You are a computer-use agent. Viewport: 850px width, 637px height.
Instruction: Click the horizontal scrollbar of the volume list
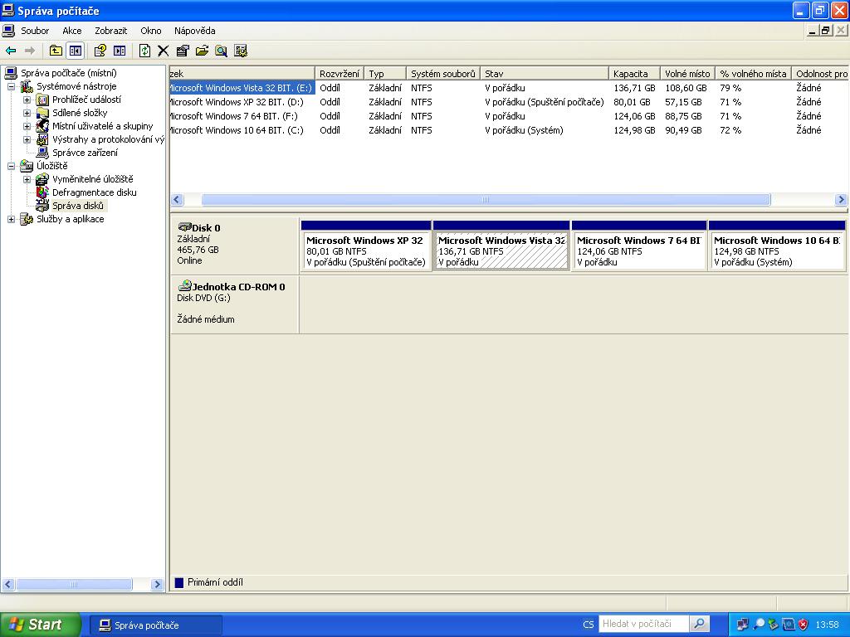pos(486,200)
